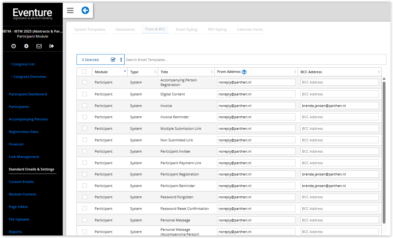The width and height of the screenshot is (393, 238).
Task: Tick the Non Submitted Link row checkbox
Action: coord(85,140)
